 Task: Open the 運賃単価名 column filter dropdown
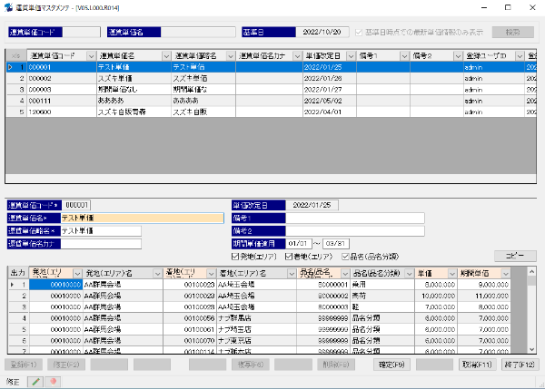coord(166,56)
